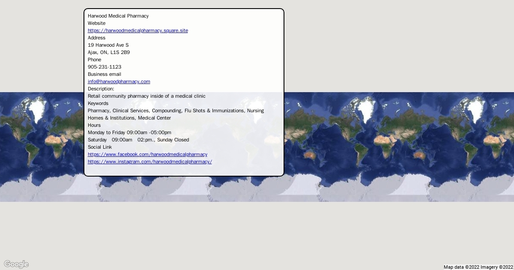514x270 pixels.
Task: Click the Saturday and Sunday hours line
Action: 138,140
